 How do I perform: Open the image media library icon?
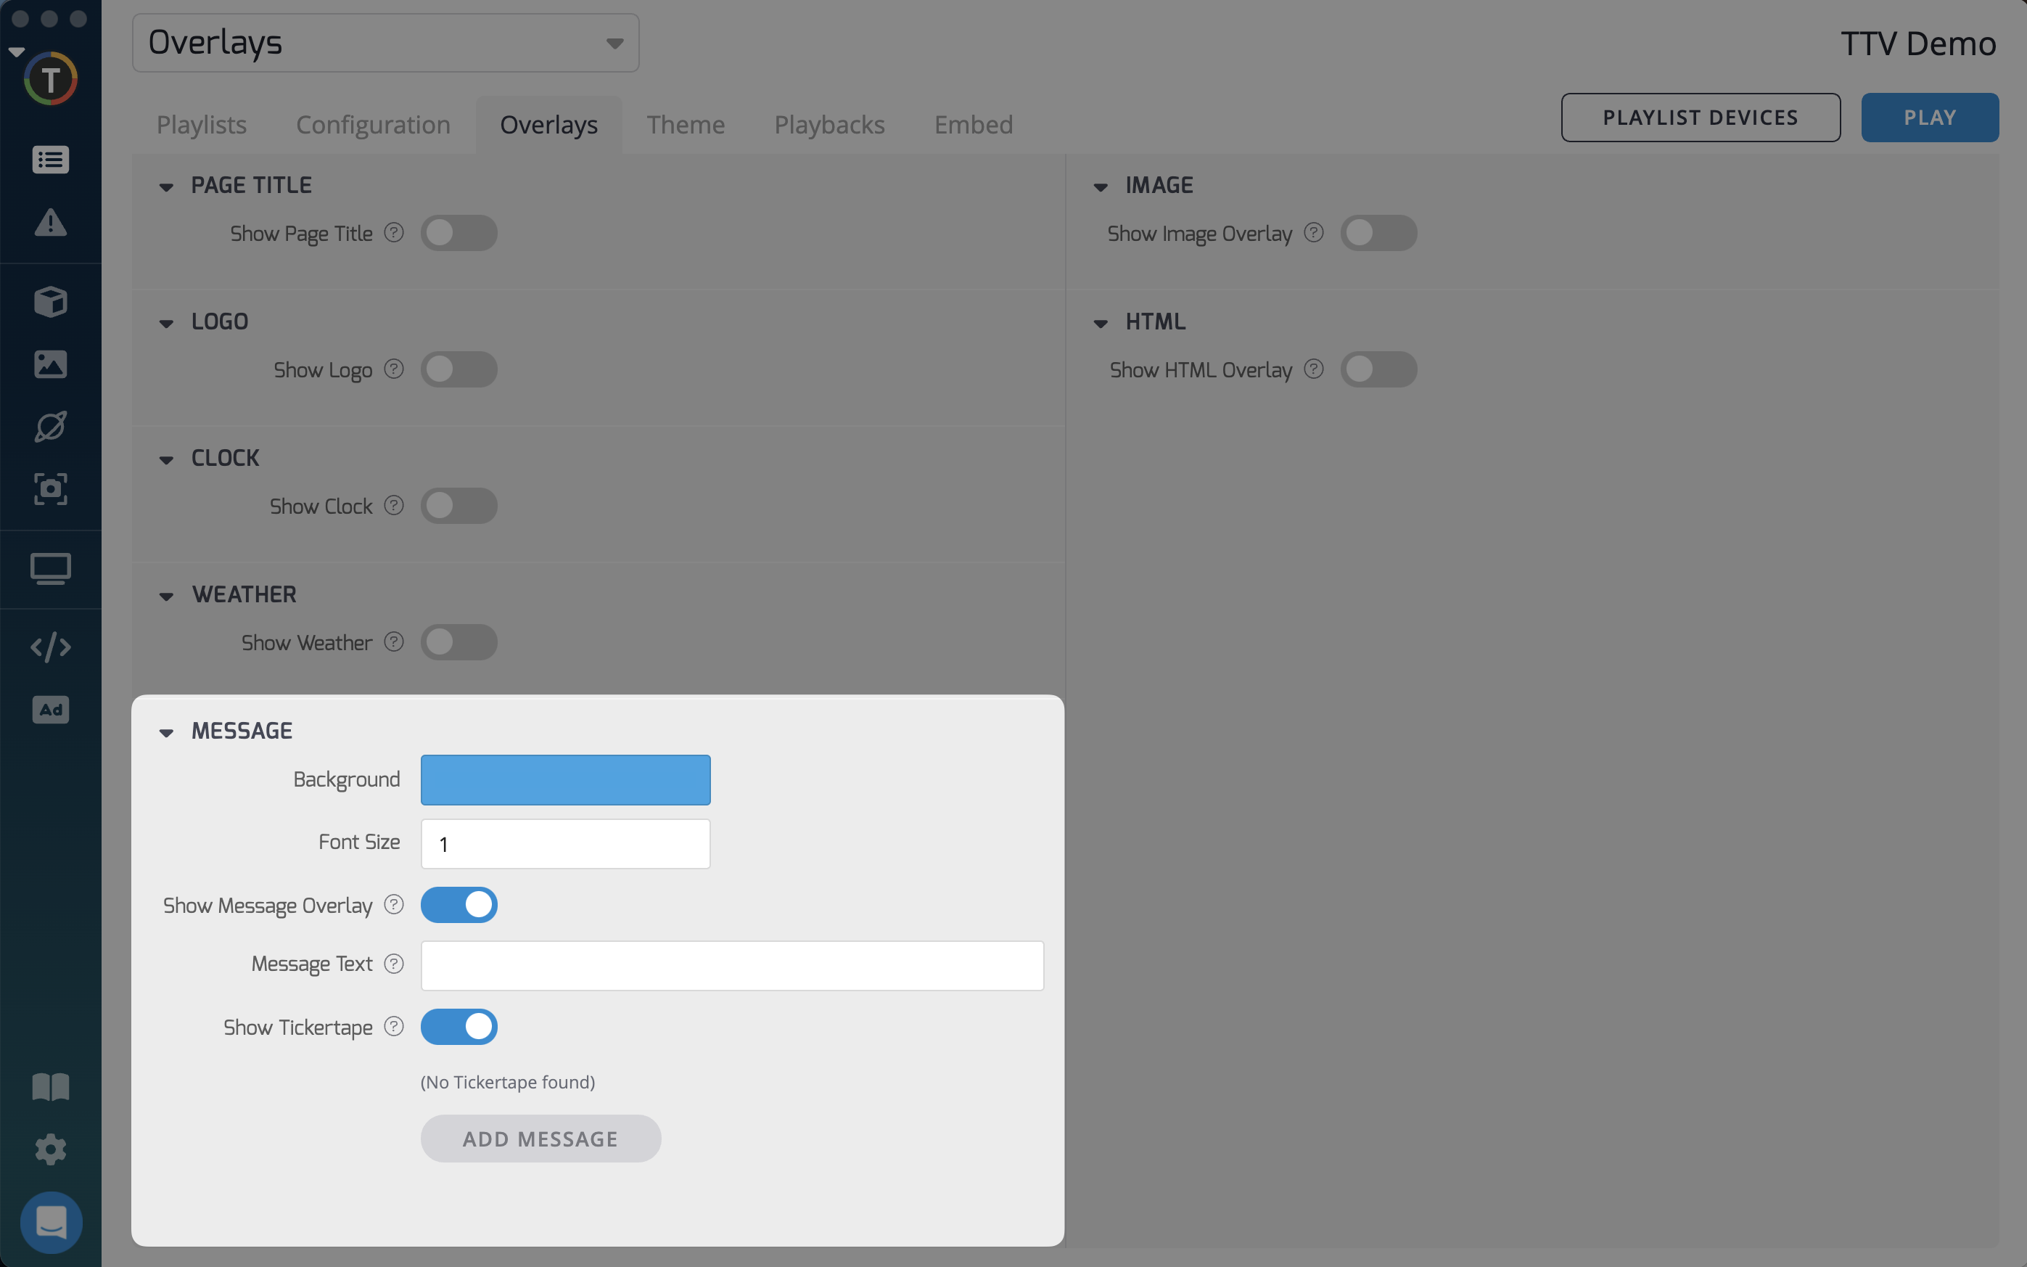(x=50, y=364)
